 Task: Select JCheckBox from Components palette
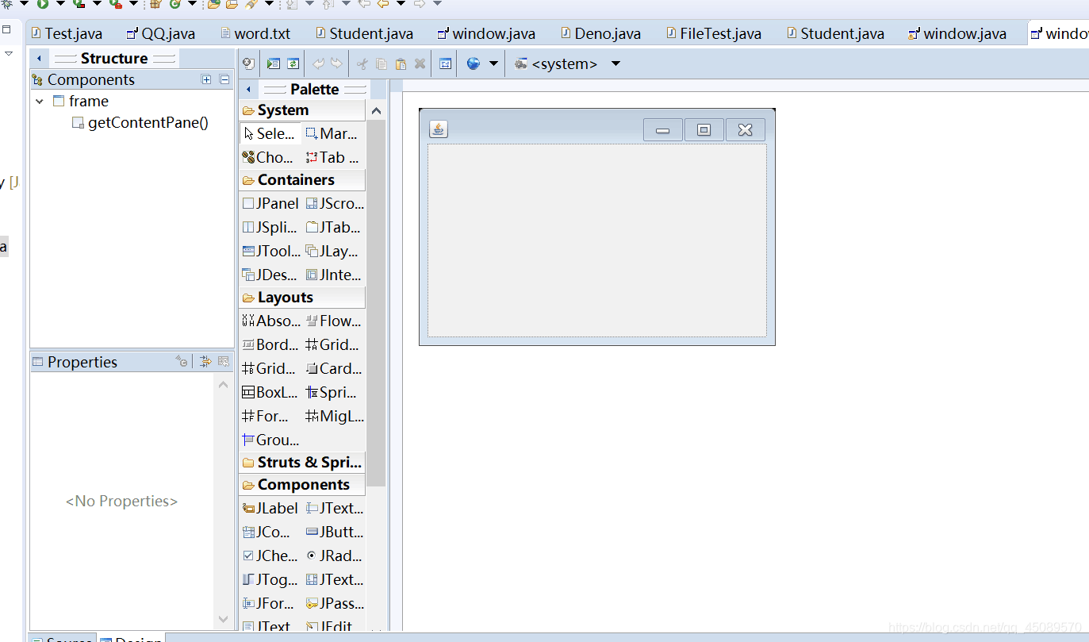[x=270, y=556]
